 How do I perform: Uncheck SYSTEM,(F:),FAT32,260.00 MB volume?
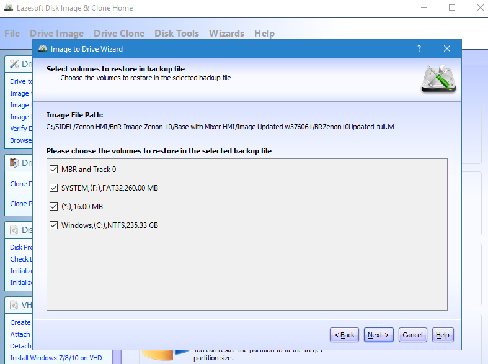pos(53,188)
